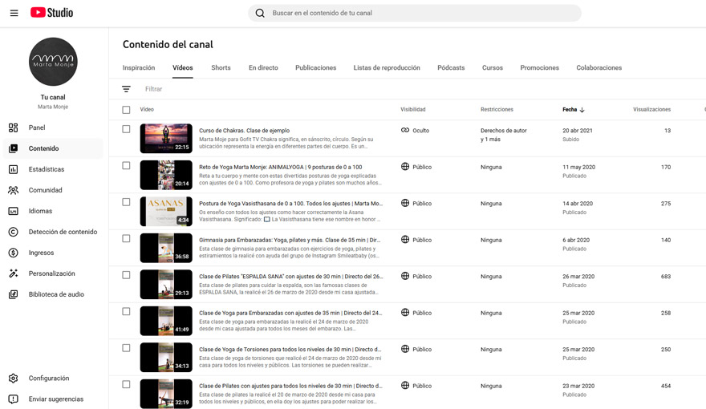Image resolution: width=706 pixels, height=409 pixels.
Task: Open the Curso de Chakras video title
Action: 245,130
